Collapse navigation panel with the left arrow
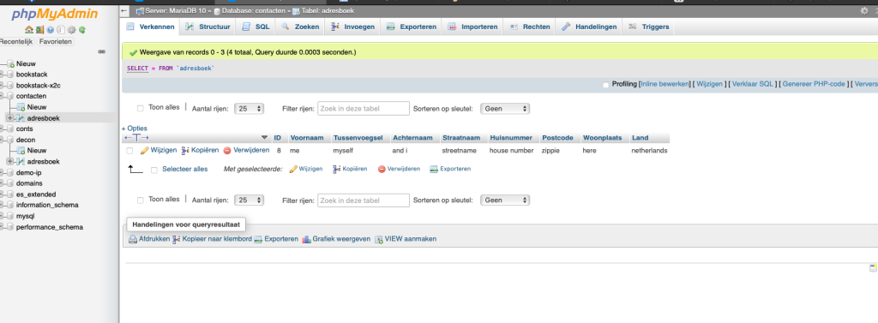The width and height of the screenshot is (878, 323). coord(124,10)
